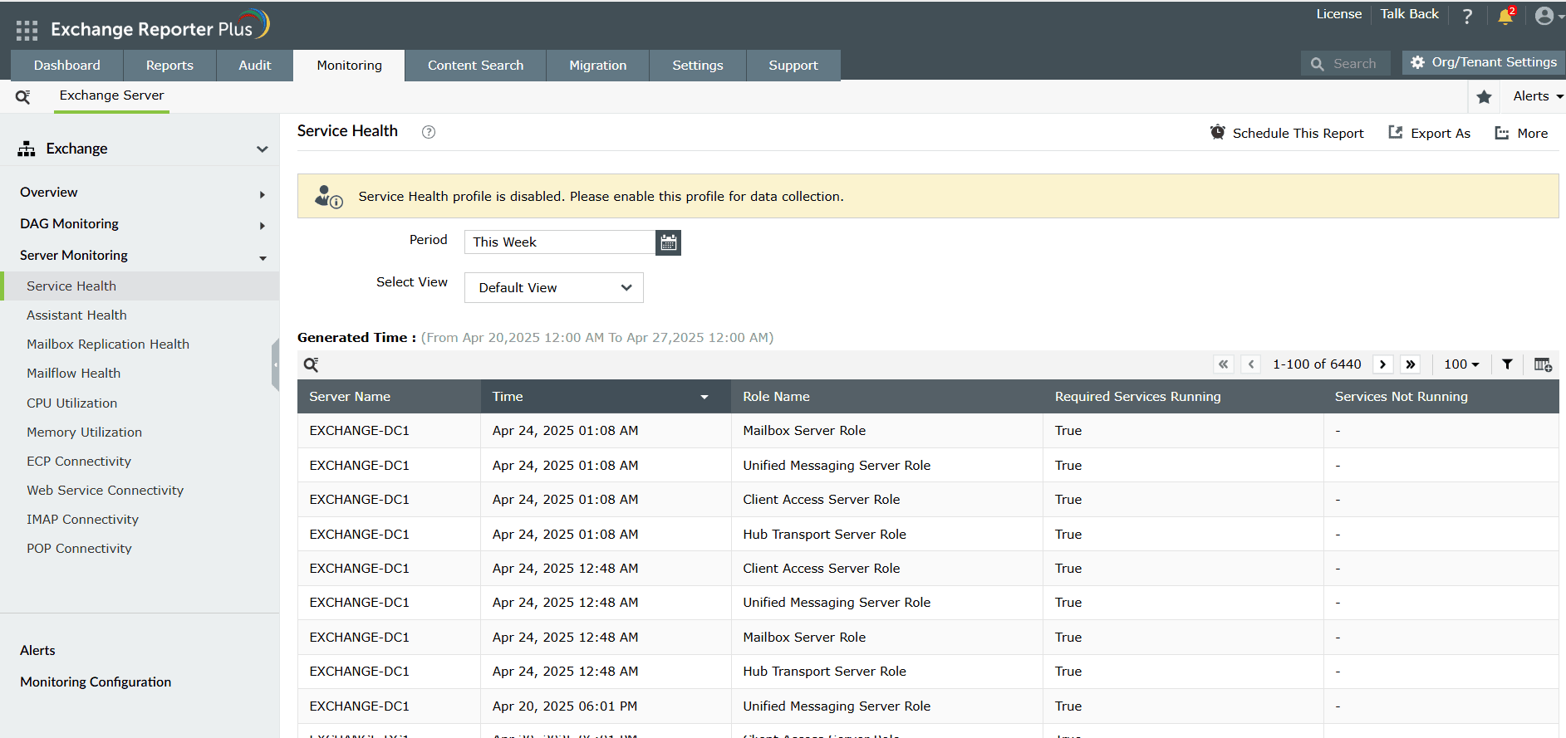Image resolution: width=1566 pixels, height=738 pixels.
Task: Go to the previous results page
Action: 1251,364
